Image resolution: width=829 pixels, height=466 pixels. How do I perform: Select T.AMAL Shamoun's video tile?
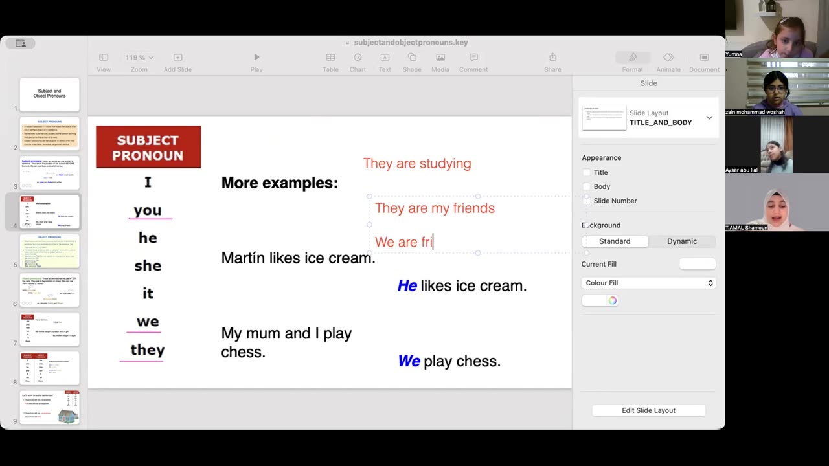click(x=777, y=203)
